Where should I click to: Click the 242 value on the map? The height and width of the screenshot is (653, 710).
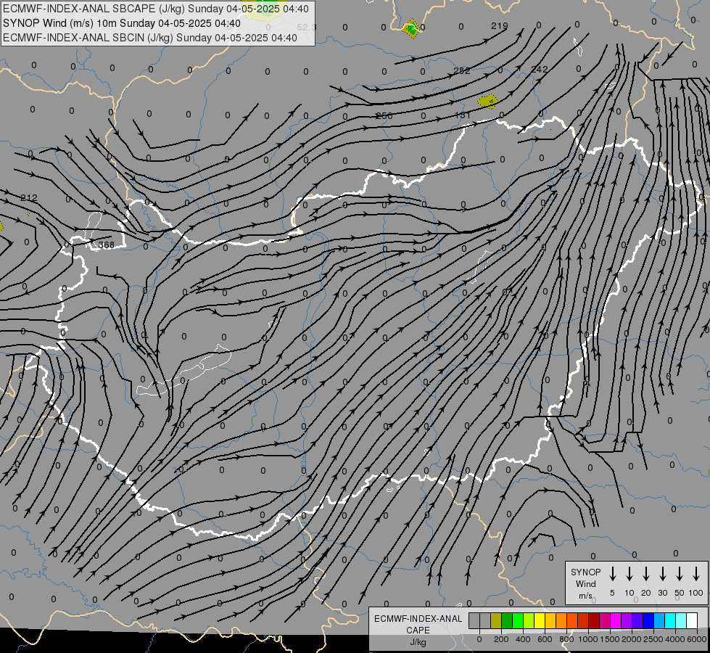540,70
